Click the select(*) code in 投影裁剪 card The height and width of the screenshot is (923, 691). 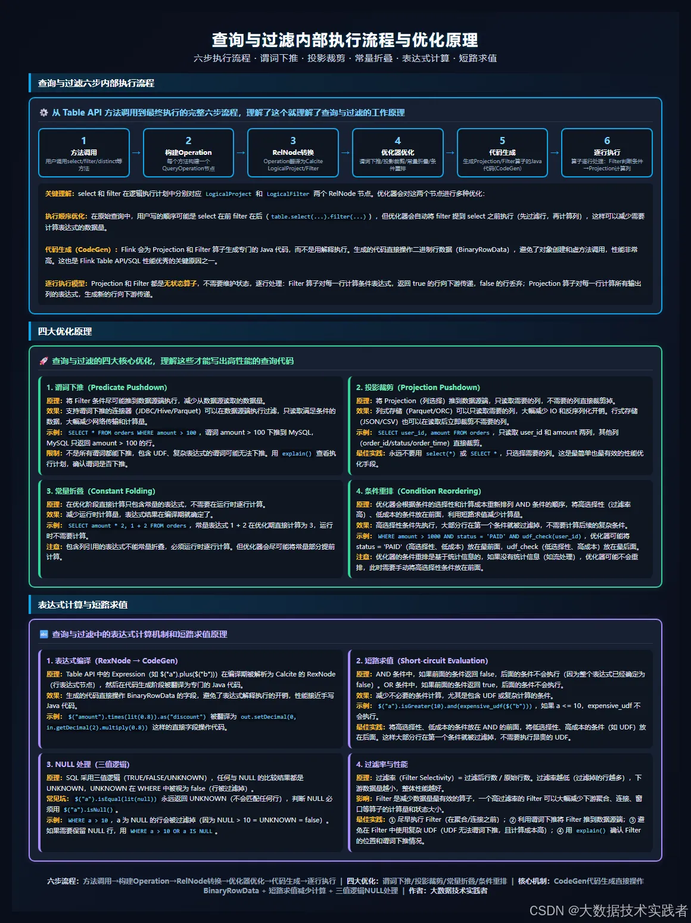click(x=440, y=454)
